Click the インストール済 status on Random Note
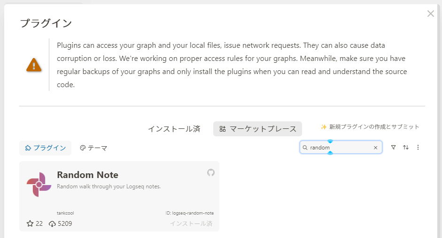This screenshot has height=238, width=442. coord(191,223)
